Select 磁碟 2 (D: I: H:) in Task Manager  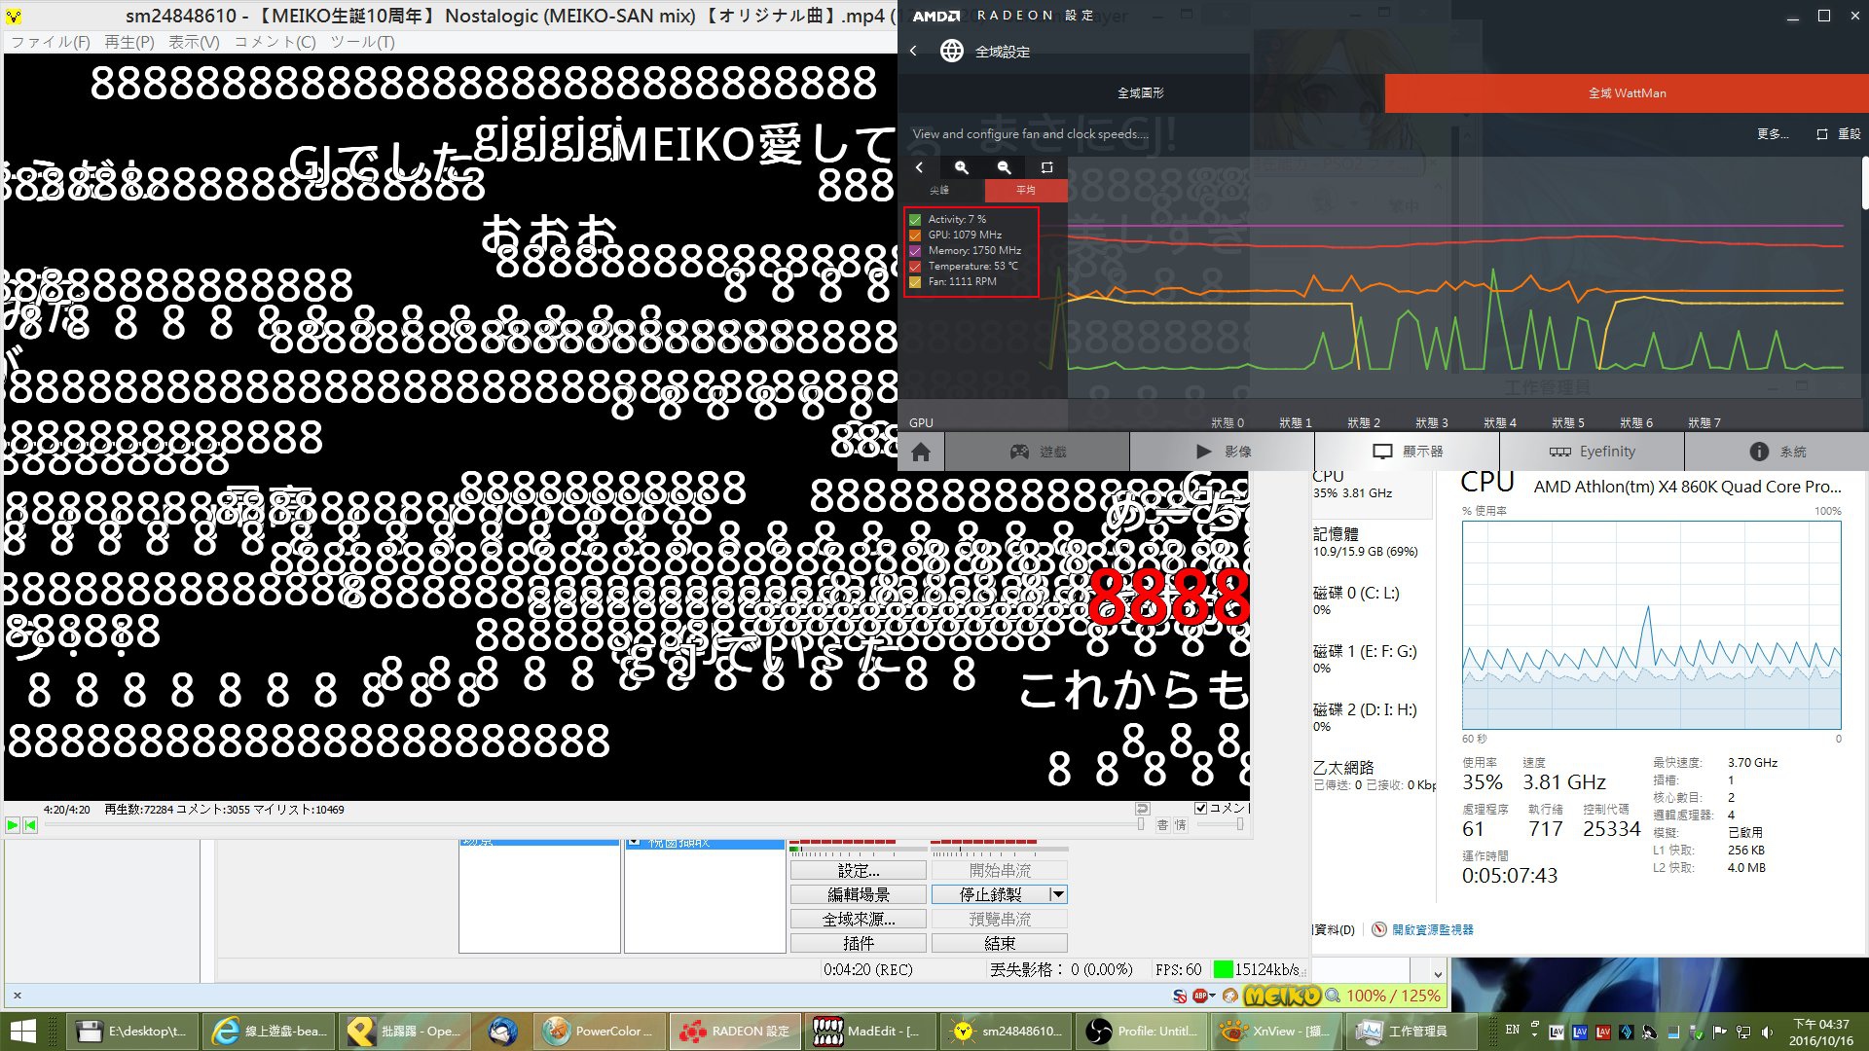(1373, 717)
